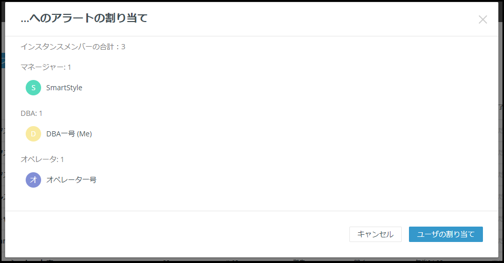Click the …へのアラートの割り当て dialog title
Screen dimensions: 504x263
point(84,18)
